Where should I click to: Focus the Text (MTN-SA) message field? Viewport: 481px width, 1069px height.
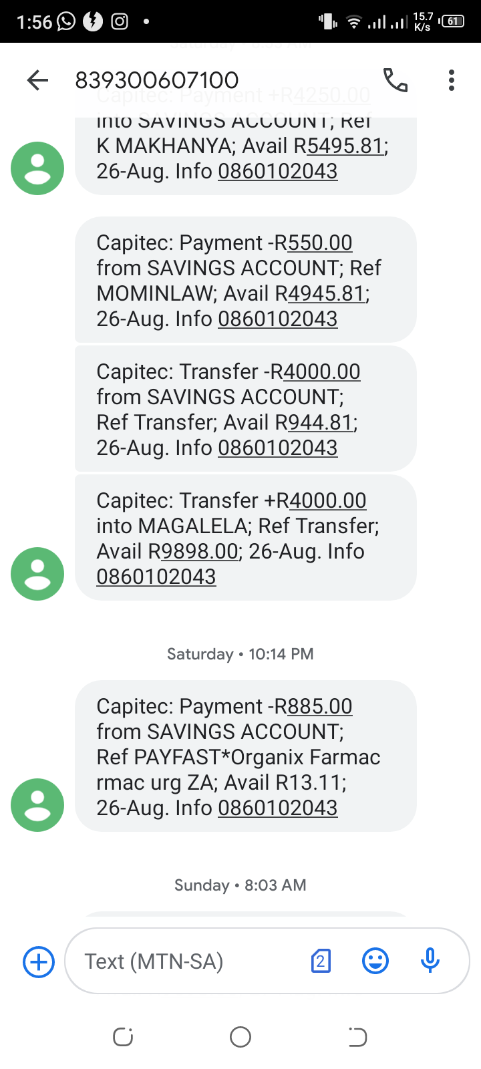pyautogui.click(x=187, y=961)
